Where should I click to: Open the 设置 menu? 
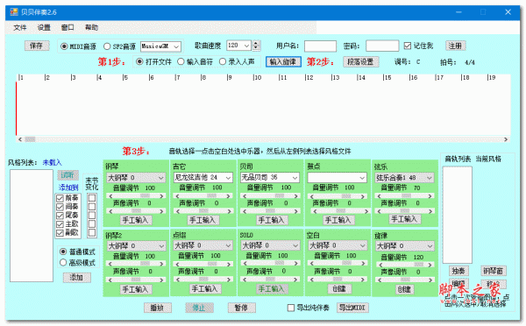44,27
